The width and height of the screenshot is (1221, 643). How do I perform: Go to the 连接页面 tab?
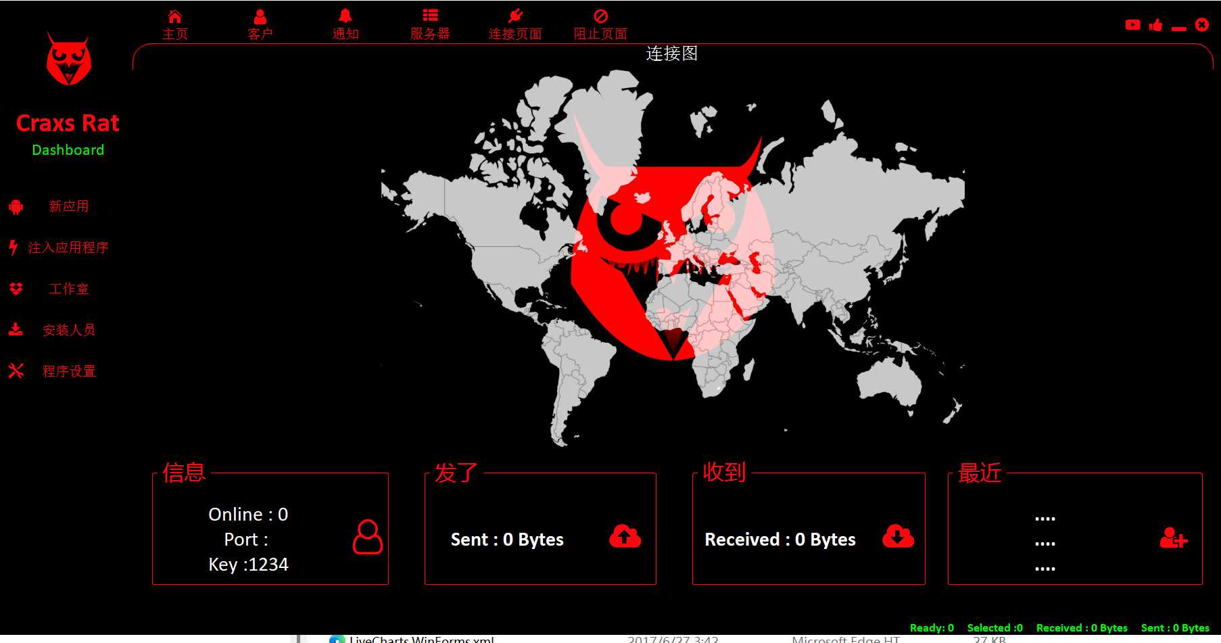[515, 25]
